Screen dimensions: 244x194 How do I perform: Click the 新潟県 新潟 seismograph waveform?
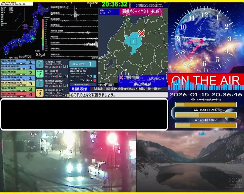74,14
